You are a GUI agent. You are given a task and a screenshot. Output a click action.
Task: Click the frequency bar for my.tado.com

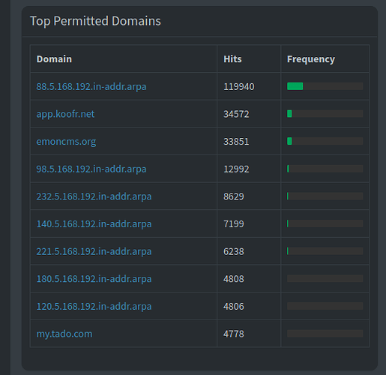(x=325, y=334)
